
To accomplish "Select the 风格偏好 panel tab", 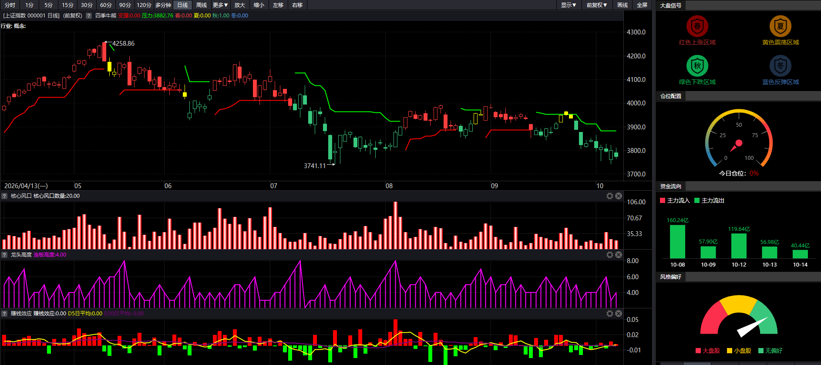I will pyautogui.click(x=671, y=277).
